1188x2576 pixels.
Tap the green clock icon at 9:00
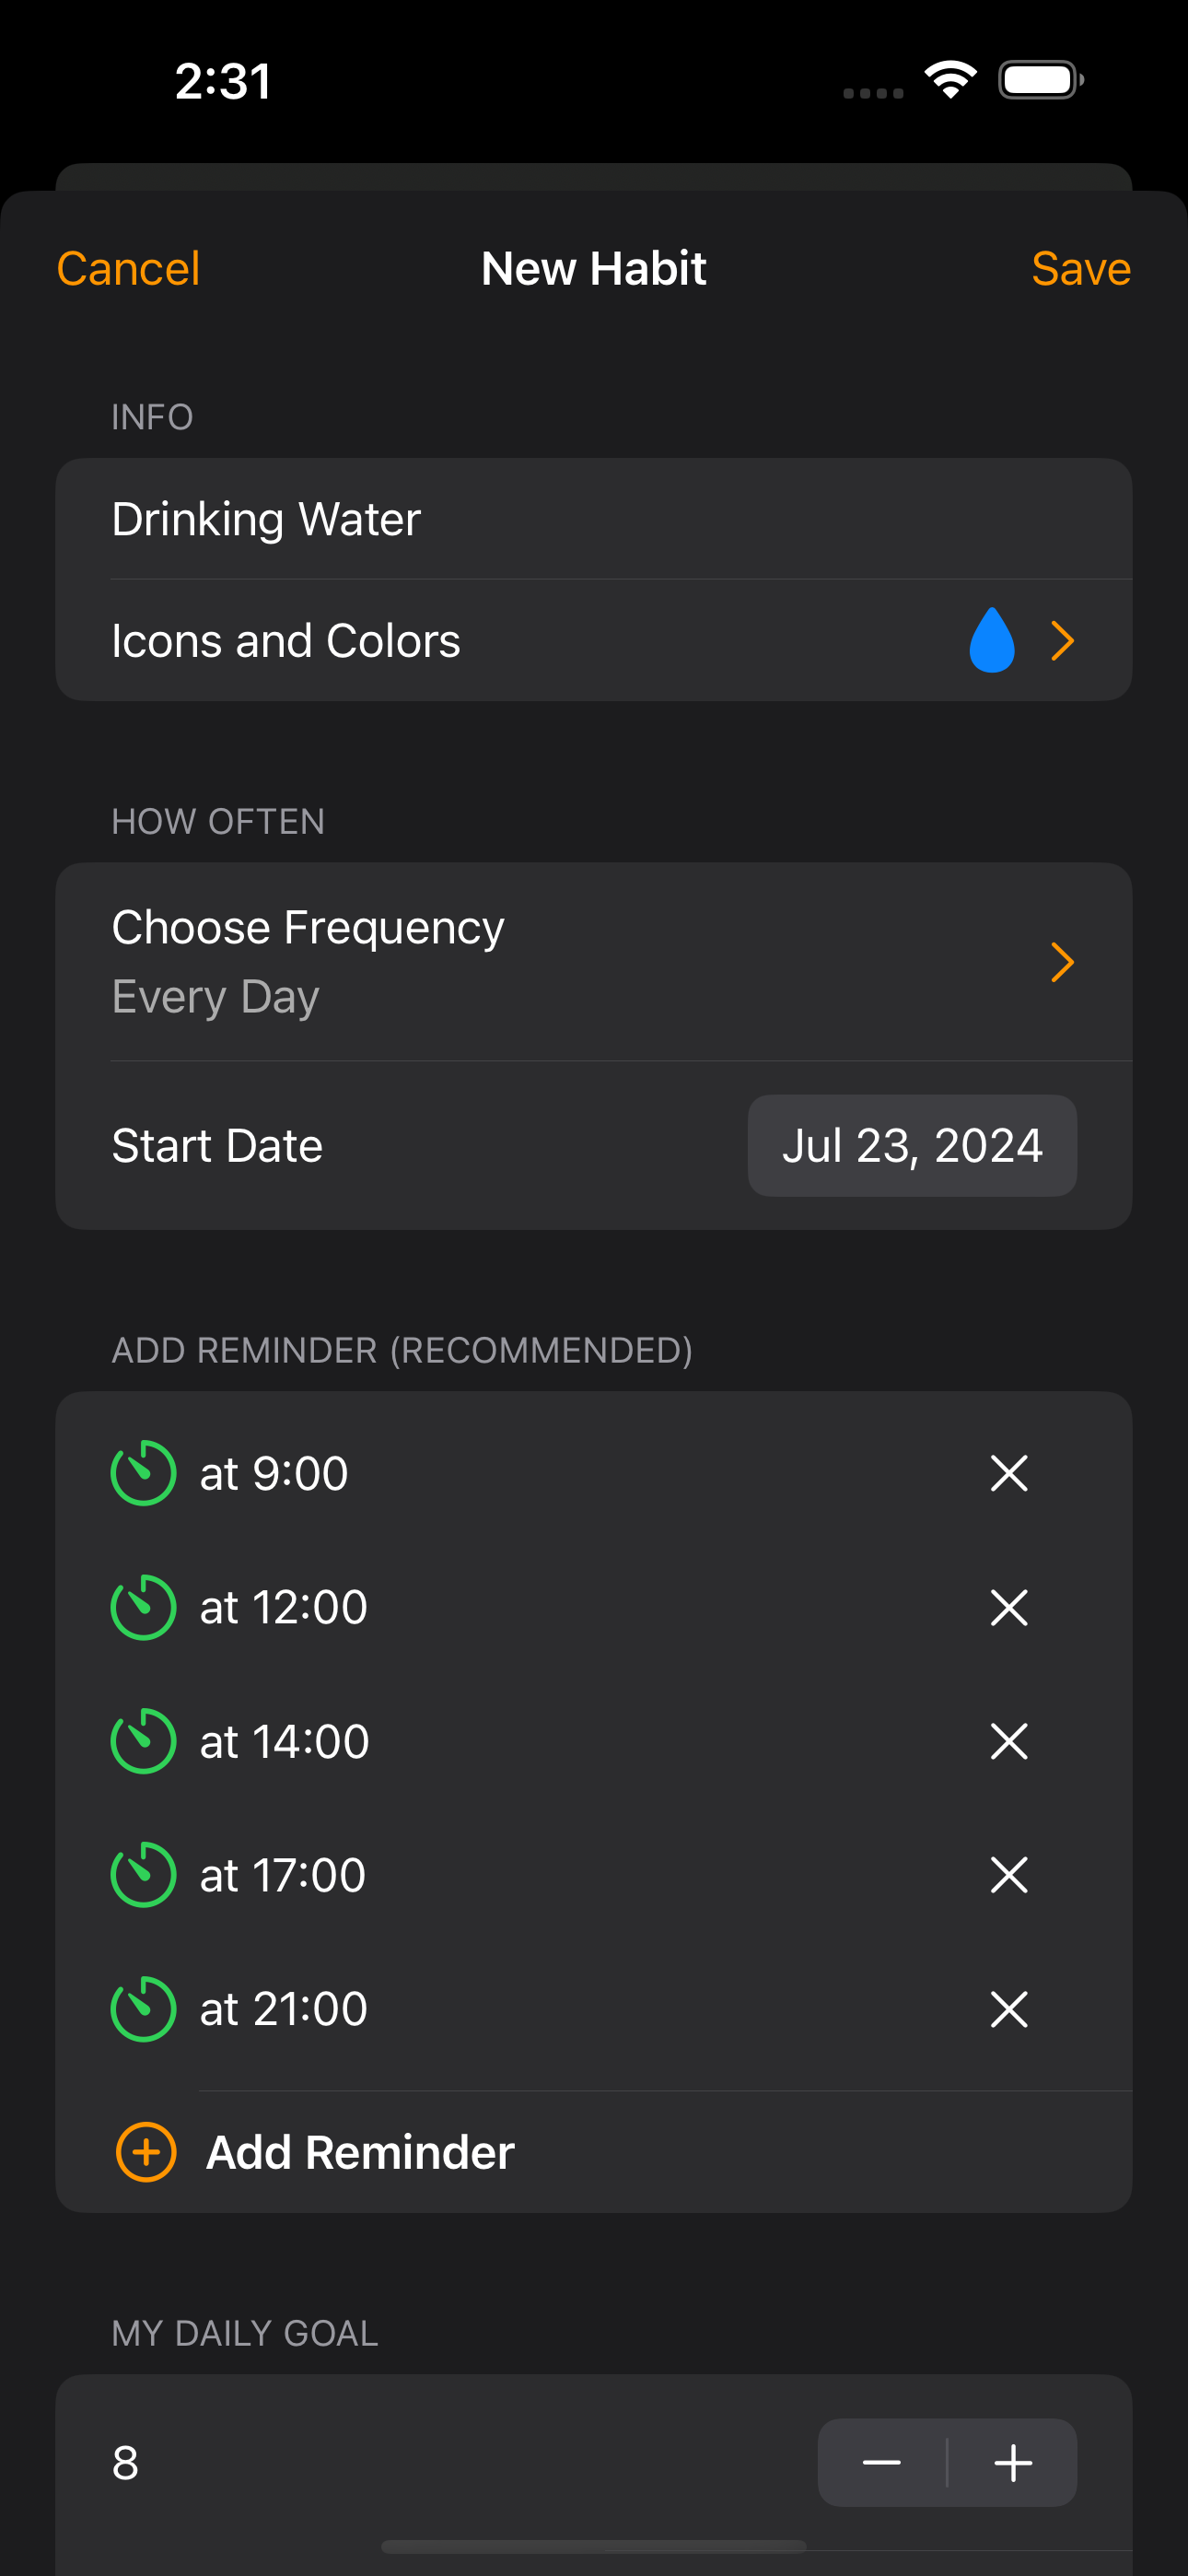click(143, 1473)
